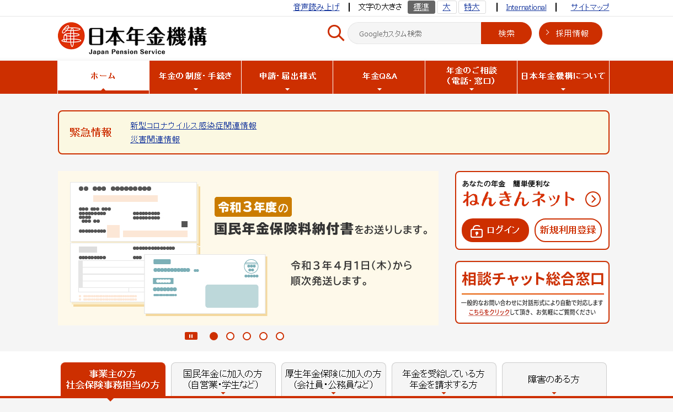Viewport: 673px width, 412px height.
Task: Expand the 申請・届出様式 menu
Action: [x=287, y=77]
